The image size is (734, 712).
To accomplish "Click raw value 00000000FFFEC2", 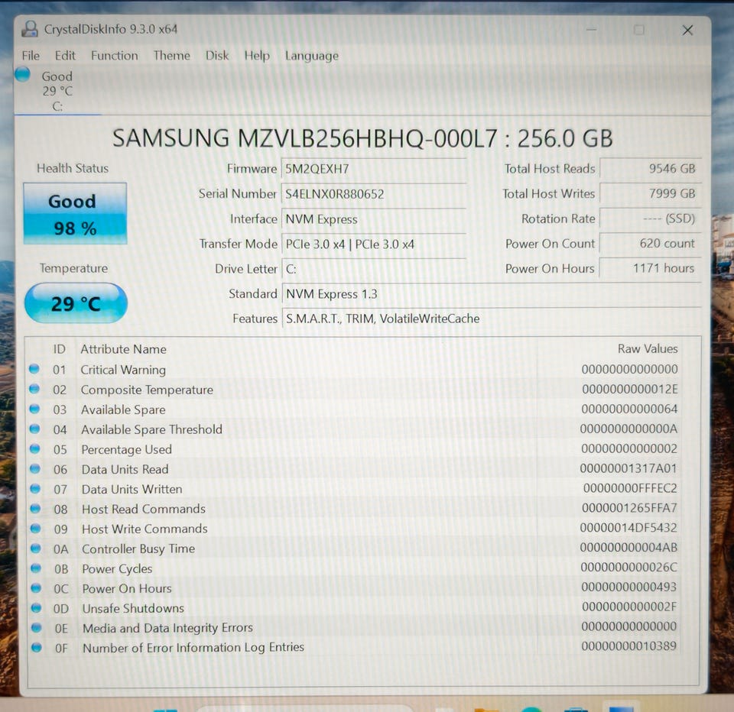I will point(630,488).
